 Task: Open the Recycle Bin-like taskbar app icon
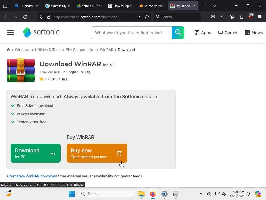click(x=176, y=194)
